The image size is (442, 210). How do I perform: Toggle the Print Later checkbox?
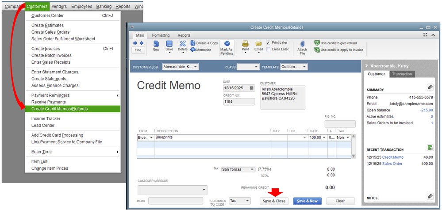(x=269, y=42)
